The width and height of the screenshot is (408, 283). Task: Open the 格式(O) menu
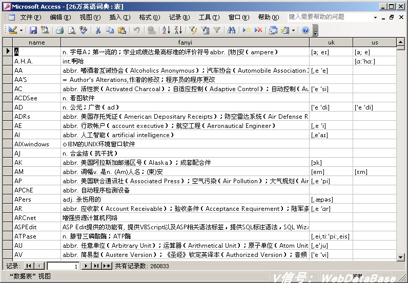tap(149, 17)
